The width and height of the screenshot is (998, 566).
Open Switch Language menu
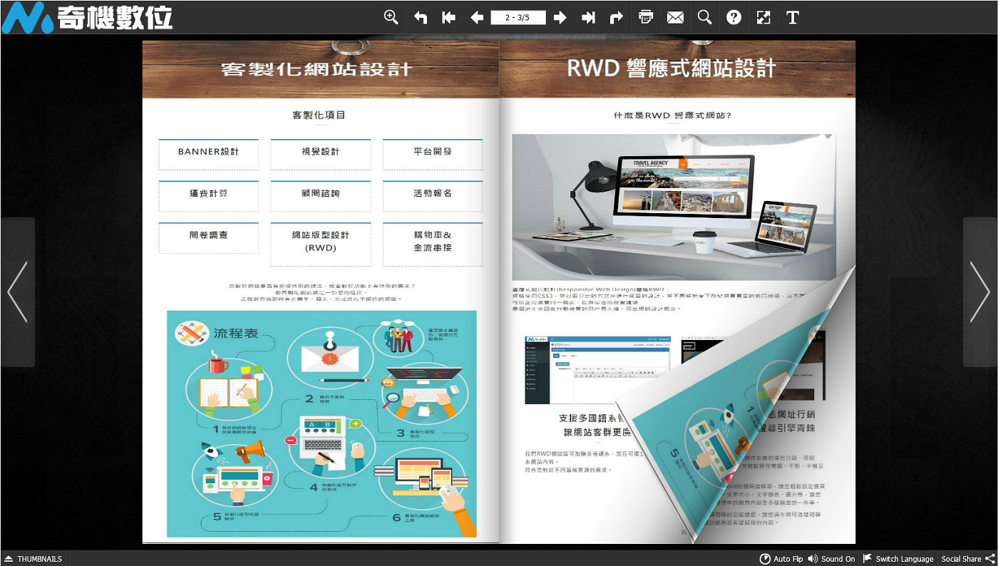click(x=898, y=559)
